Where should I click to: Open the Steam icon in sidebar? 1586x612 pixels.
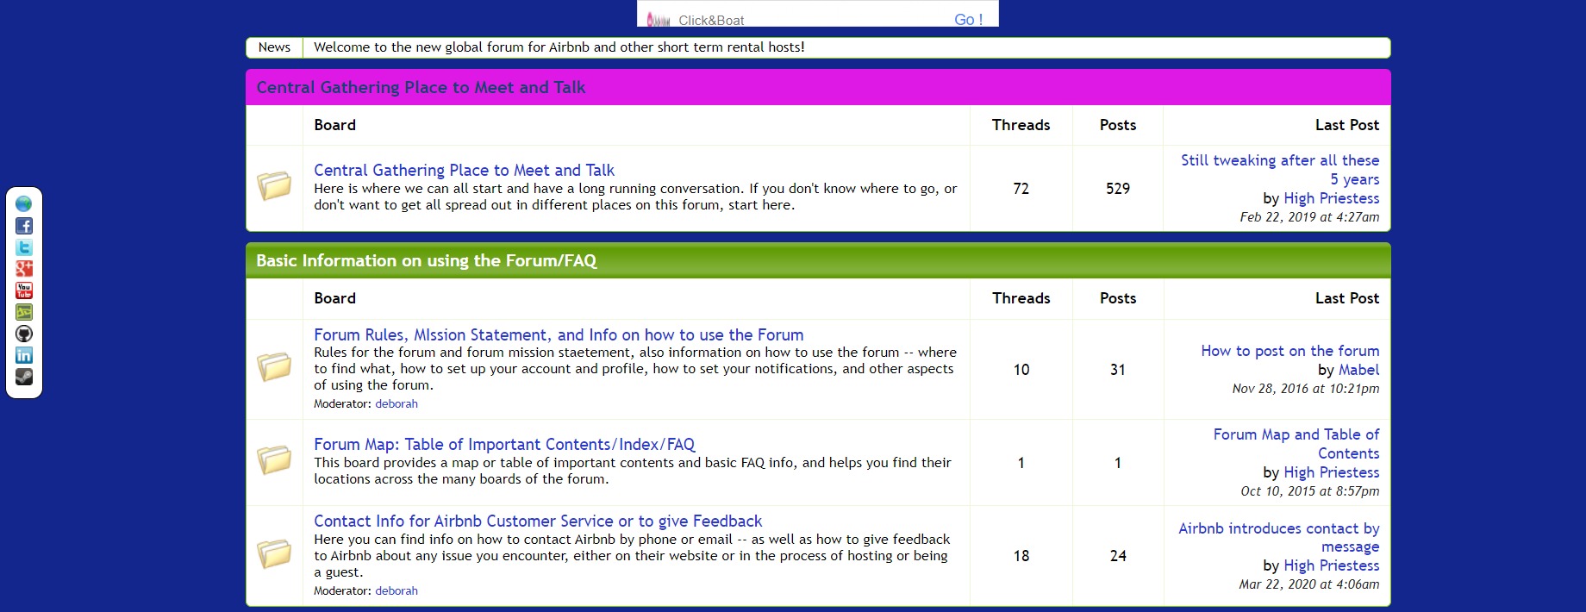[24, 377]
